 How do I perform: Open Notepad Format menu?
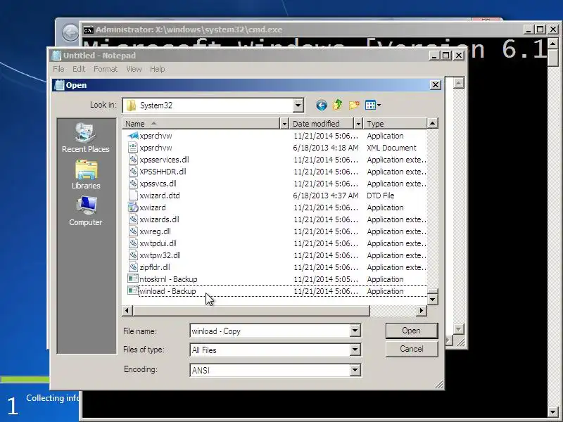tap(106, 69)
